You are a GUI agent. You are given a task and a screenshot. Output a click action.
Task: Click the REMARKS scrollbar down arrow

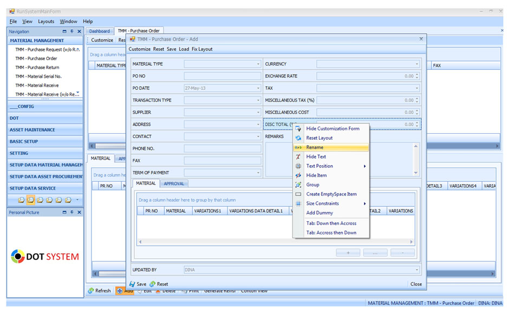coord(416,173)
